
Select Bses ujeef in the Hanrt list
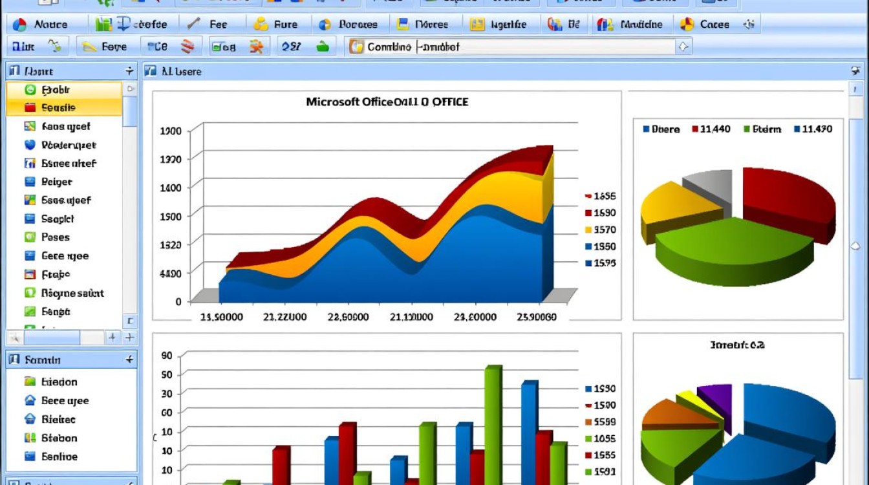coord(65,200)
